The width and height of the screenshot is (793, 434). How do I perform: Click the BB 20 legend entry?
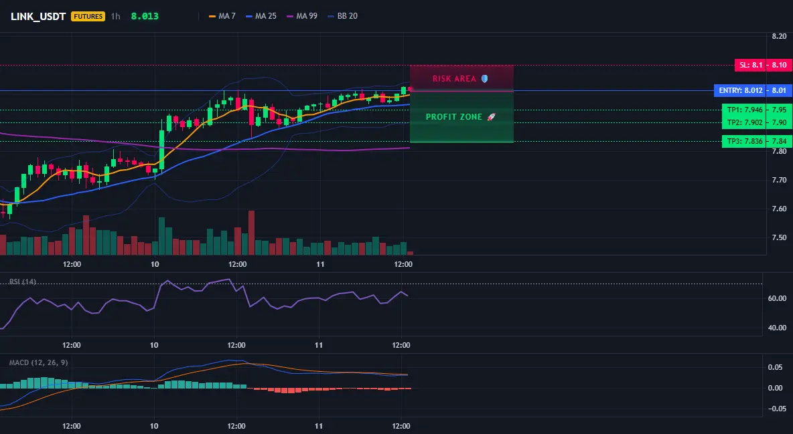[x=342, y=16]
